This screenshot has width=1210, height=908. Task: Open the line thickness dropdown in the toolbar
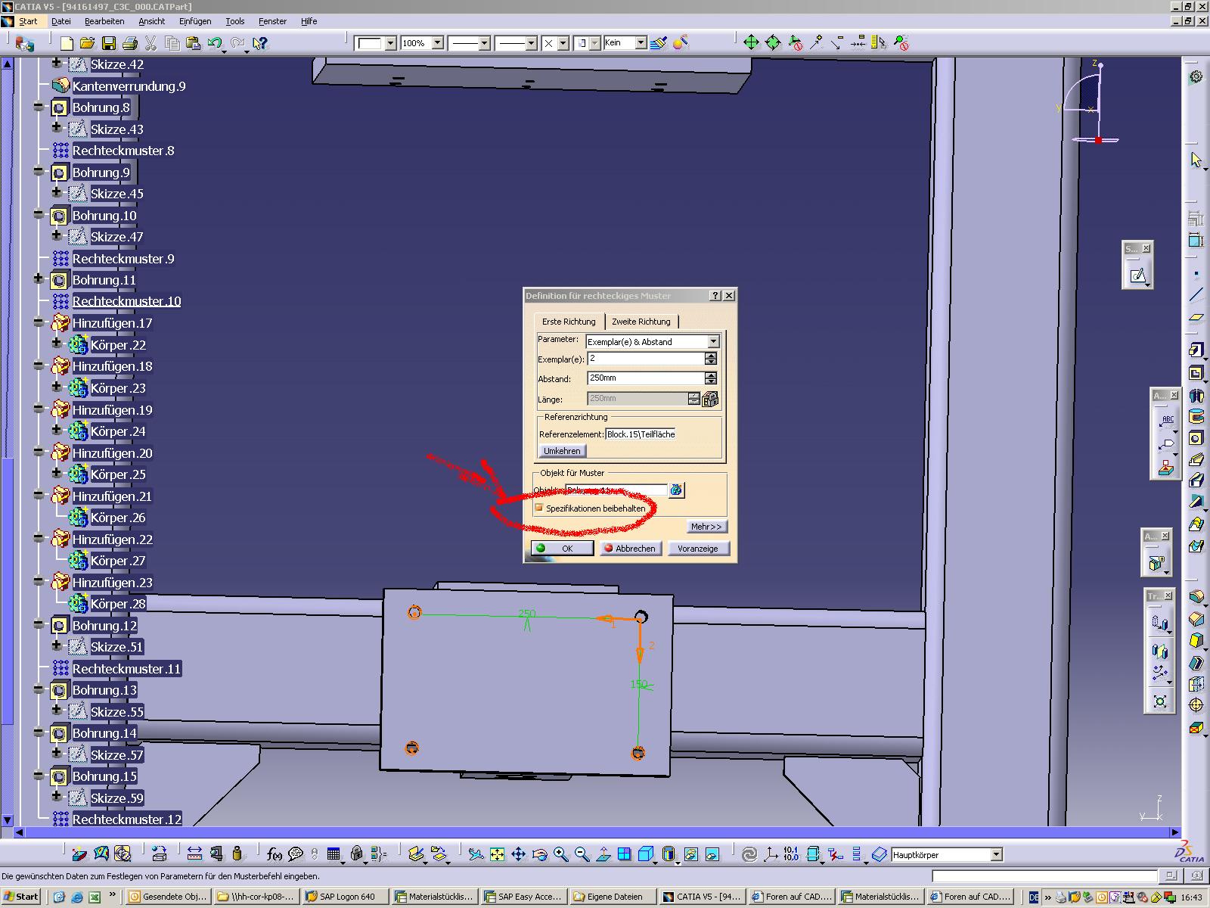tap(484, 43)
